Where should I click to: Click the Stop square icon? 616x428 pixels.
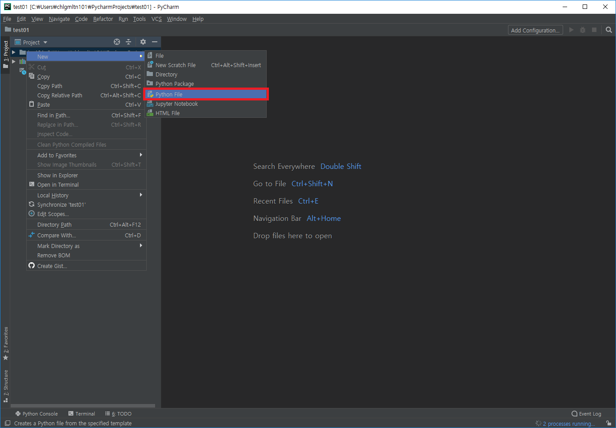(x=594, y=30)
